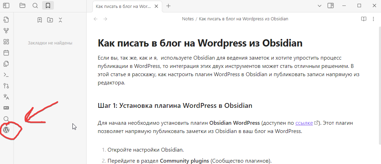The height and width of the screenshot is (164, 381).
Task: Click the magnifier icon in left ribbon
Action: click(6, 119)
